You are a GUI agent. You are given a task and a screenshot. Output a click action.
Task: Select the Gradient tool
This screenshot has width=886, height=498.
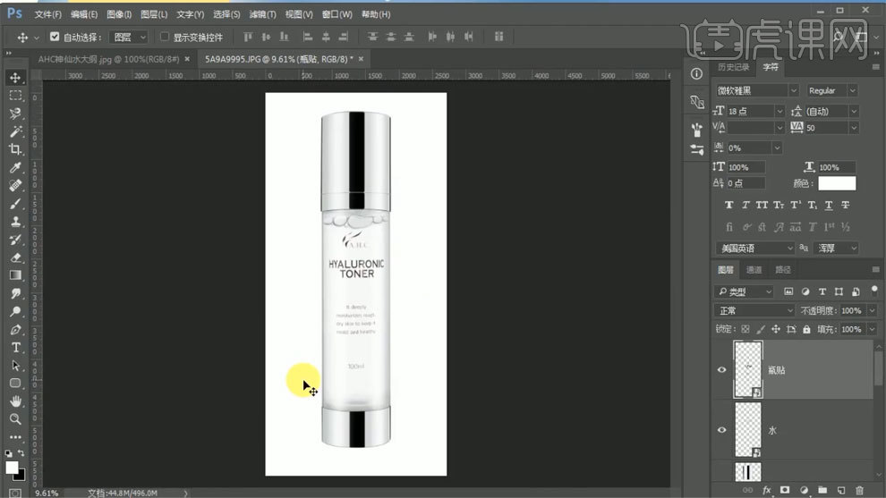[x=15, y=275]
